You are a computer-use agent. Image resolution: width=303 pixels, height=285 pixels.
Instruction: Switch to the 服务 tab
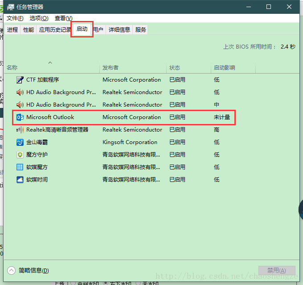(x=140, y=29)
